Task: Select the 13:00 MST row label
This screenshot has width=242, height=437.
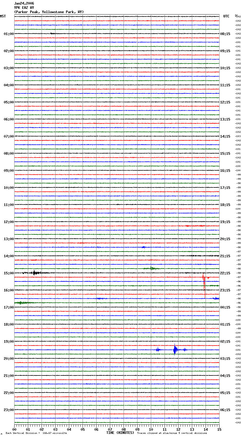Action: tap(9, 239)
